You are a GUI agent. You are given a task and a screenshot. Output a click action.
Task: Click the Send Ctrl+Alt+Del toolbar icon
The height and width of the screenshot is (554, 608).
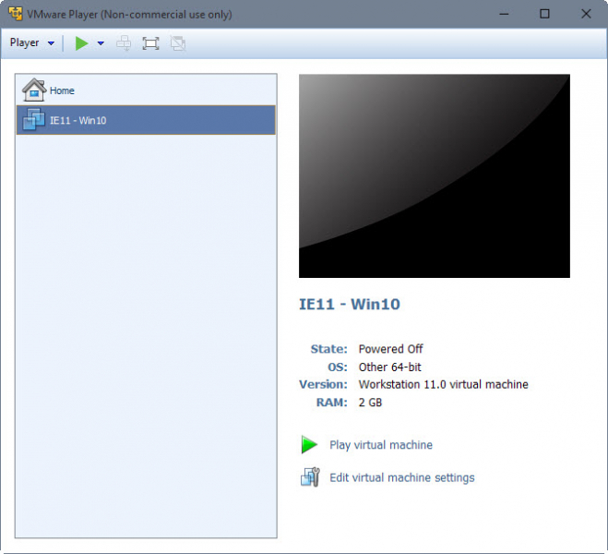(124, 43)
